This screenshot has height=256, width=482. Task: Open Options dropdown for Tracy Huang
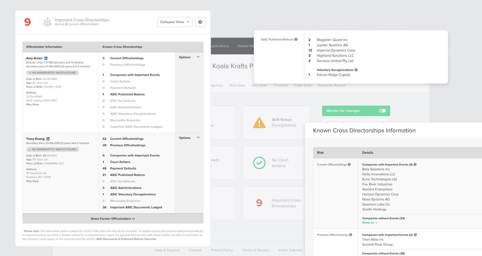[189, 138]
